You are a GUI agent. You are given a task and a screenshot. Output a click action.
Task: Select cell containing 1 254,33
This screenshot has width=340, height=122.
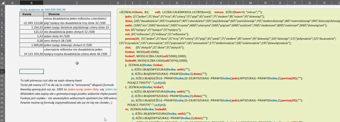(x=31, y=27)
